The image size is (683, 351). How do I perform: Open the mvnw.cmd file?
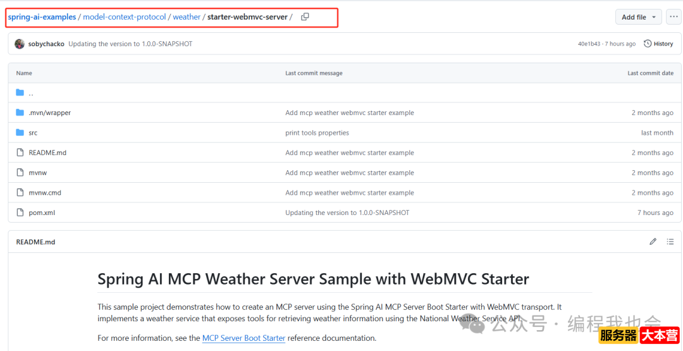pyautogui.click(x=45, y=193)
